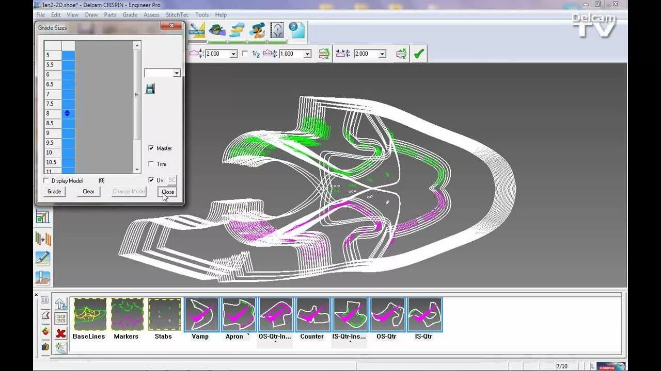Select the Stabs thumbnail
Screen dimensions: 661x371
164,315
